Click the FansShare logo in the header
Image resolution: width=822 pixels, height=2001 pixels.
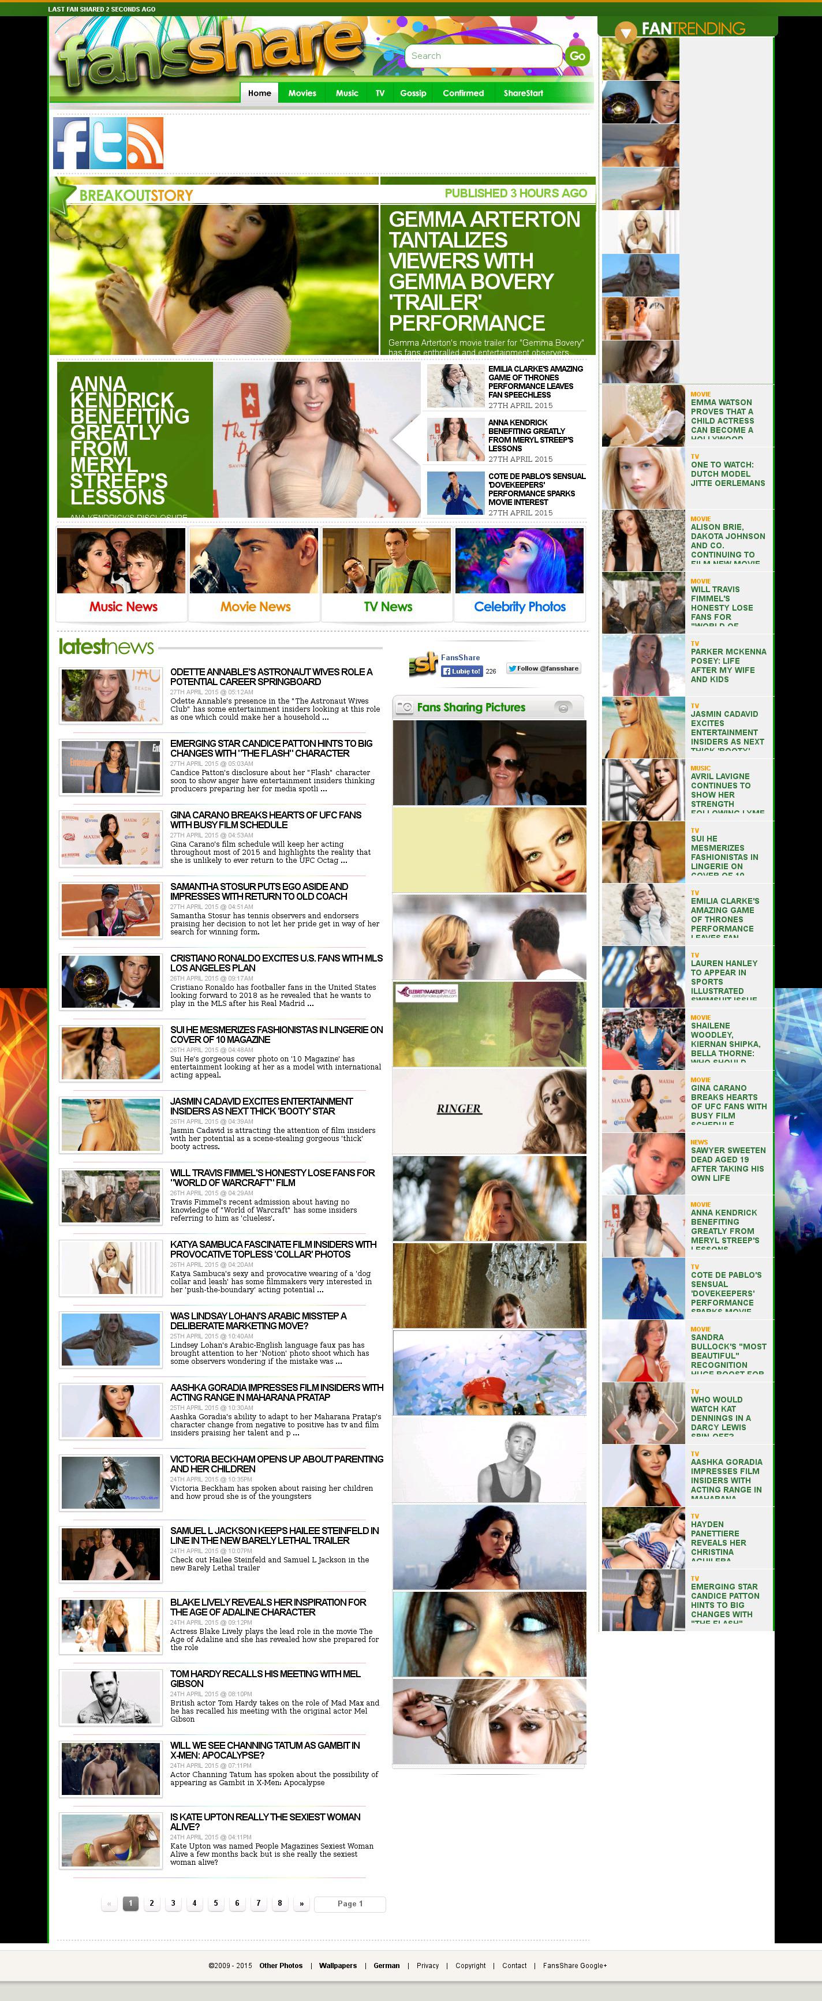[210, 54]
